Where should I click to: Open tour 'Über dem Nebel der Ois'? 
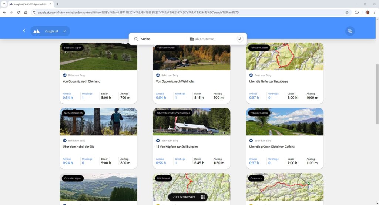78,147
